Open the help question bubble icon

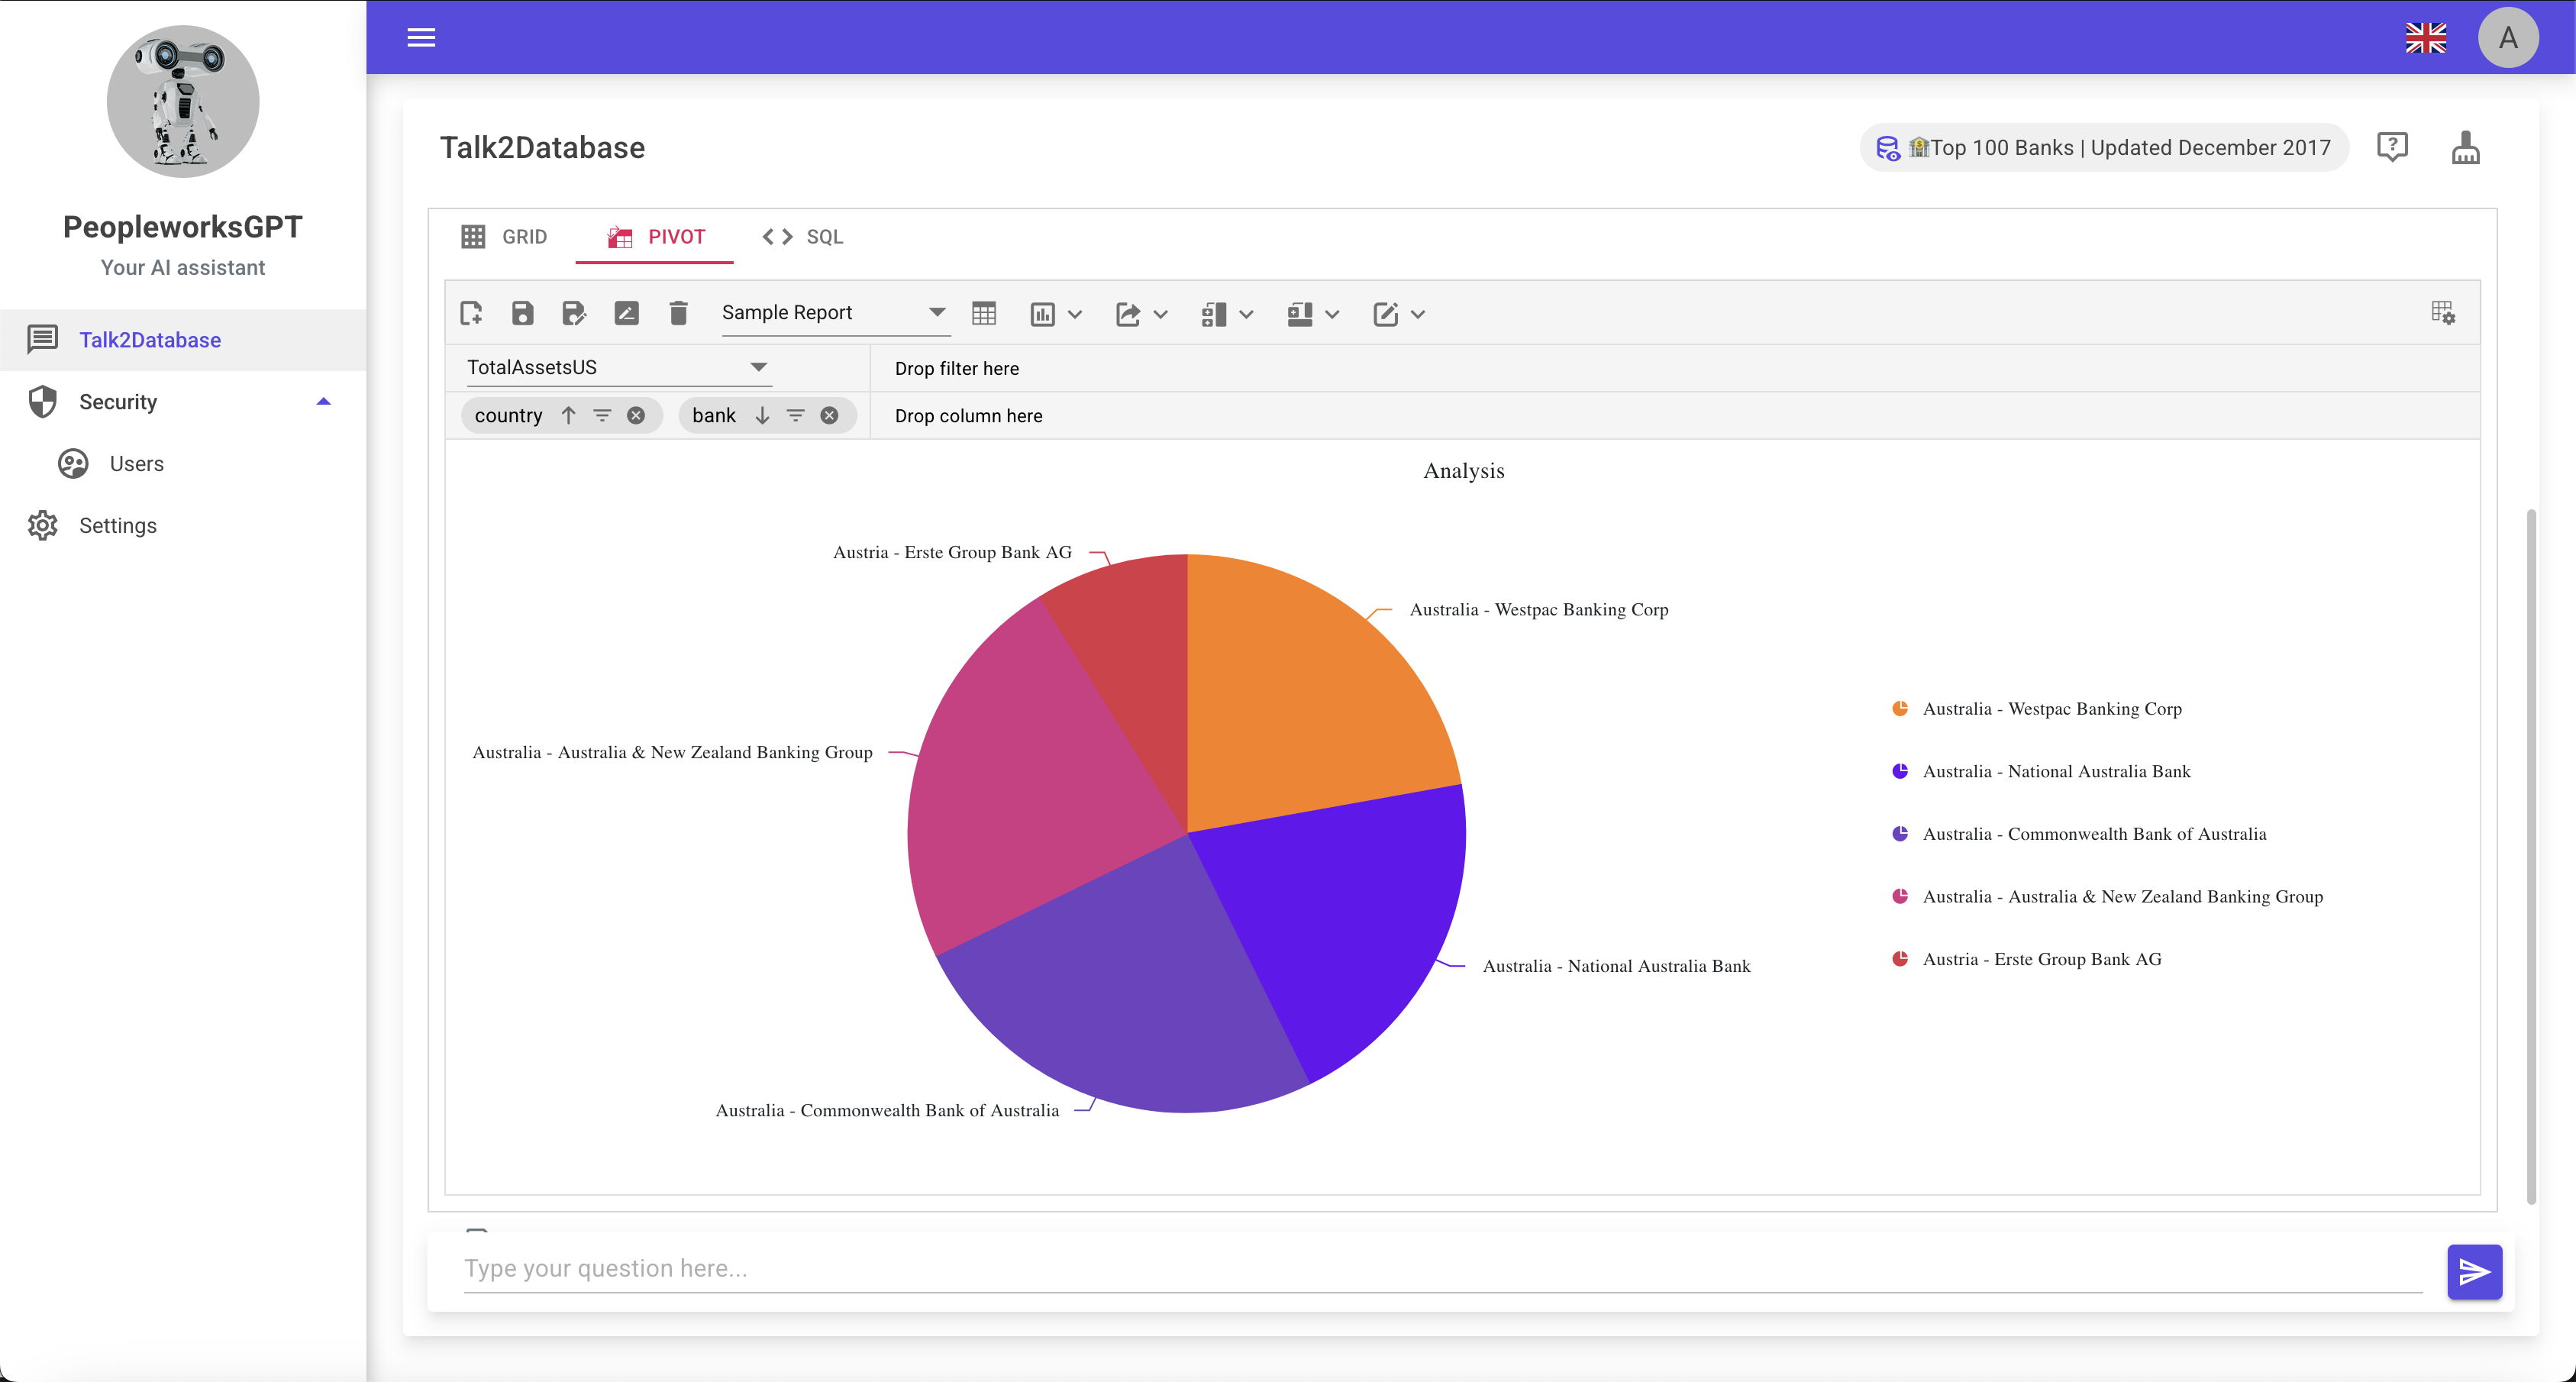pyautogui.click(x=2392, y=148)
